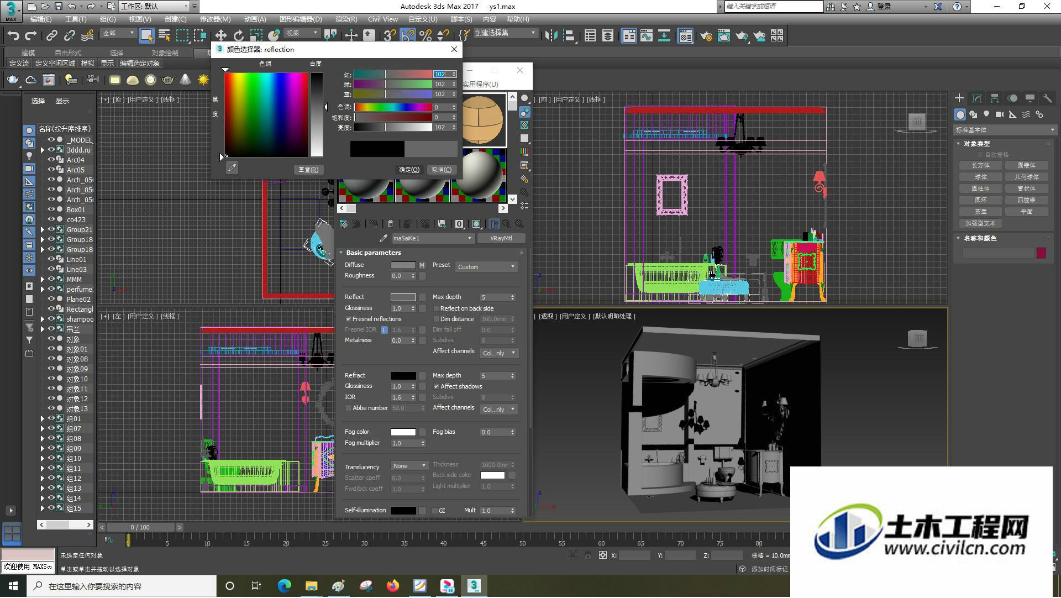The image size is (1061, 598).
Task: Click the Fog color white swatch
Action: (x=403, y=432)
